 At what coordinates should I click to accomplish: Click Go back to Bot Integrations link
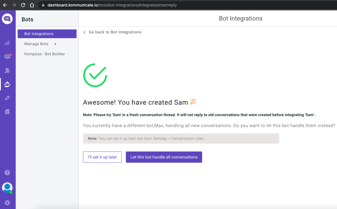[115, 32]
